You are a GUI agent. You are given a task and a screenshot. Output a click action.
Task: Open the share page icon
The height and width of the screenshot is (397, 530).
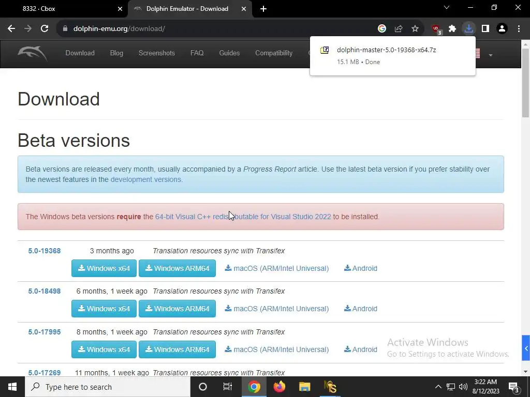point(399,29)
